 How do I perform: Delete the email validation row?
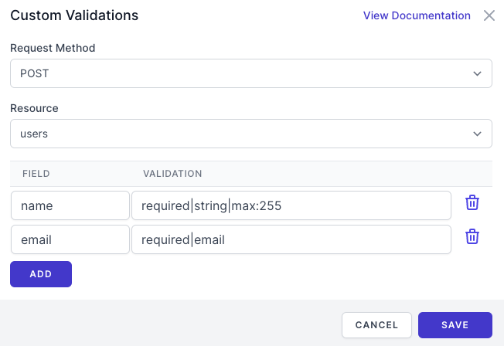point(472,237)
